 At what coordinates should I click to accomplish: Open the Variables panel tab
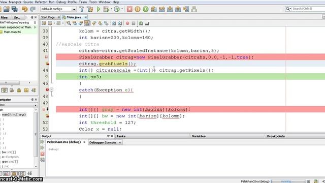tap(199, 136)
